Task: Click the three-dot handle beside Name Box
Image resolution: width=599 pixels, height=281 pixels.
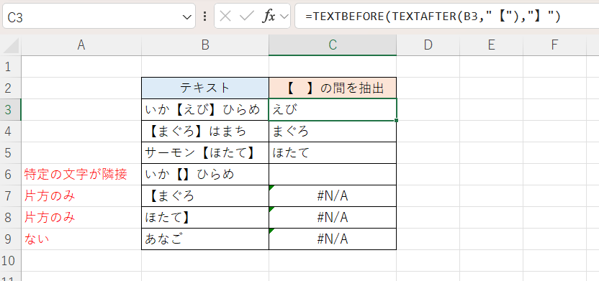Action: tap(204, 17)
